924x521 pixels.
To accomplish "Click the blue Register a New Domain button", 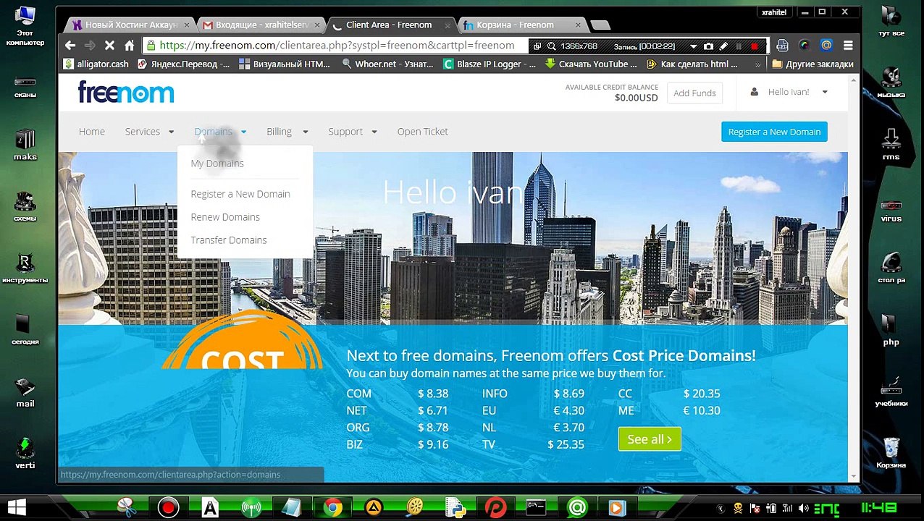I will tap(774, 132).
